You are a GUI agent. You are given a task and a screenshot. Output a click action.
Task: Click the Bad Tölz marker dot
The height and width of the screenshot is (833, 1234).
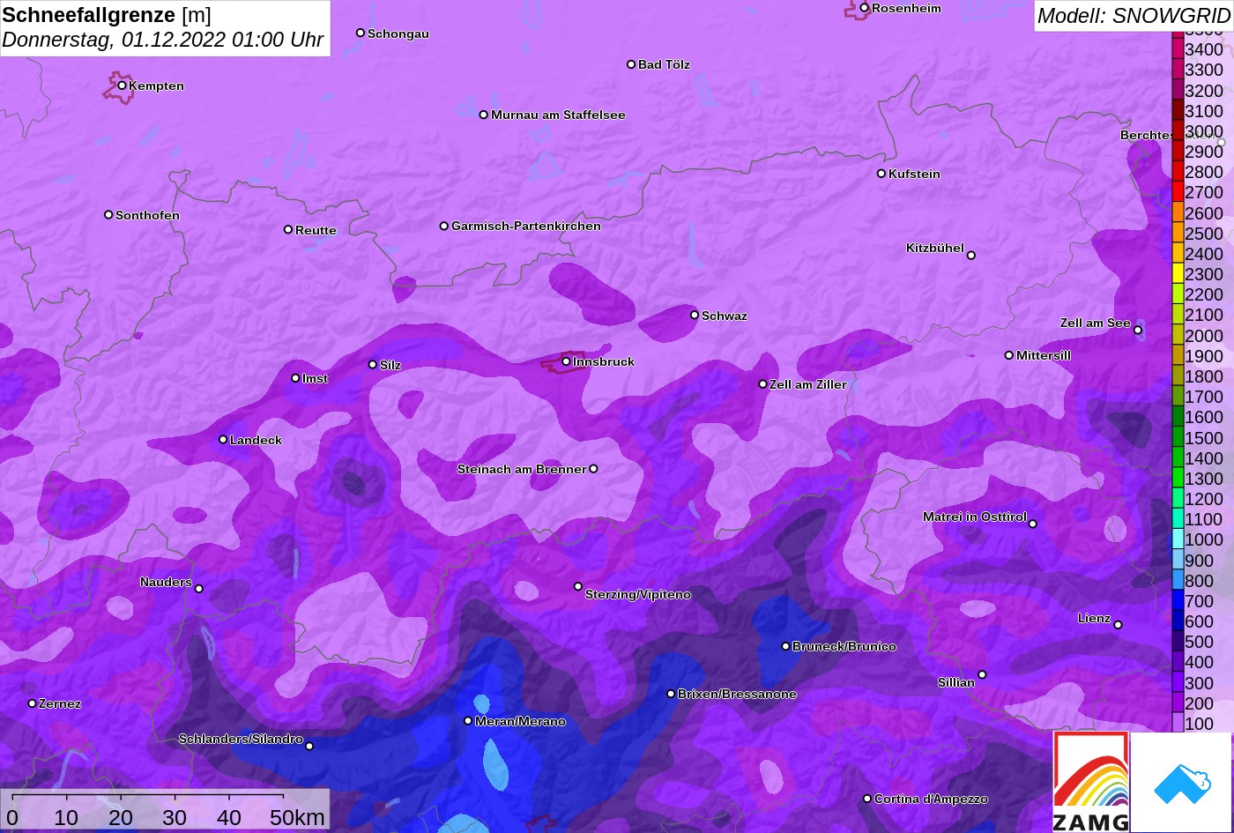pos(631,64)
